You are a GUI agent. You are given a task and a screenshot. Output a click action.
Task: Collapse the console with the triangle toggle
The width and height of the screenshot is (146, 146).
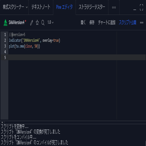pos(2,122)
